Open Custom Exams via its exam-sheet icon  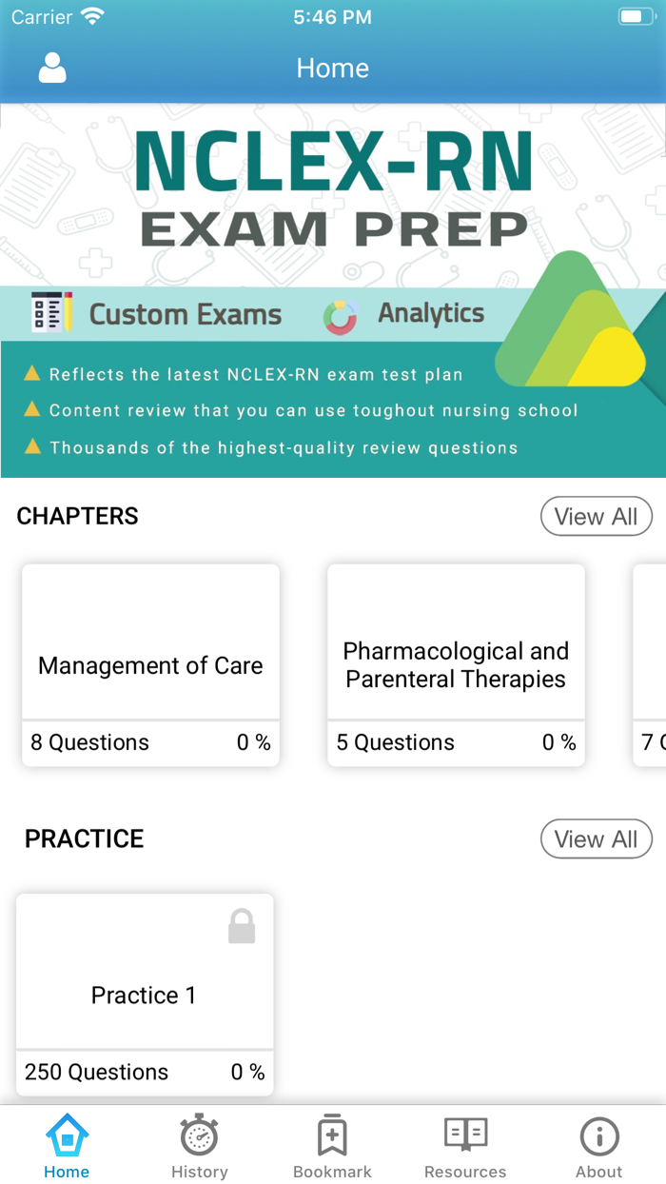coord(51,311)
